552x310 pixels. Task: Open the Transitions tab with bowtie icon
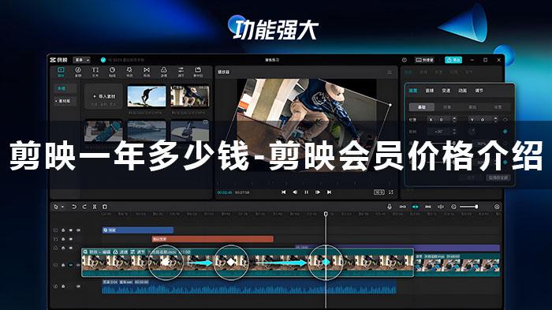147,72
